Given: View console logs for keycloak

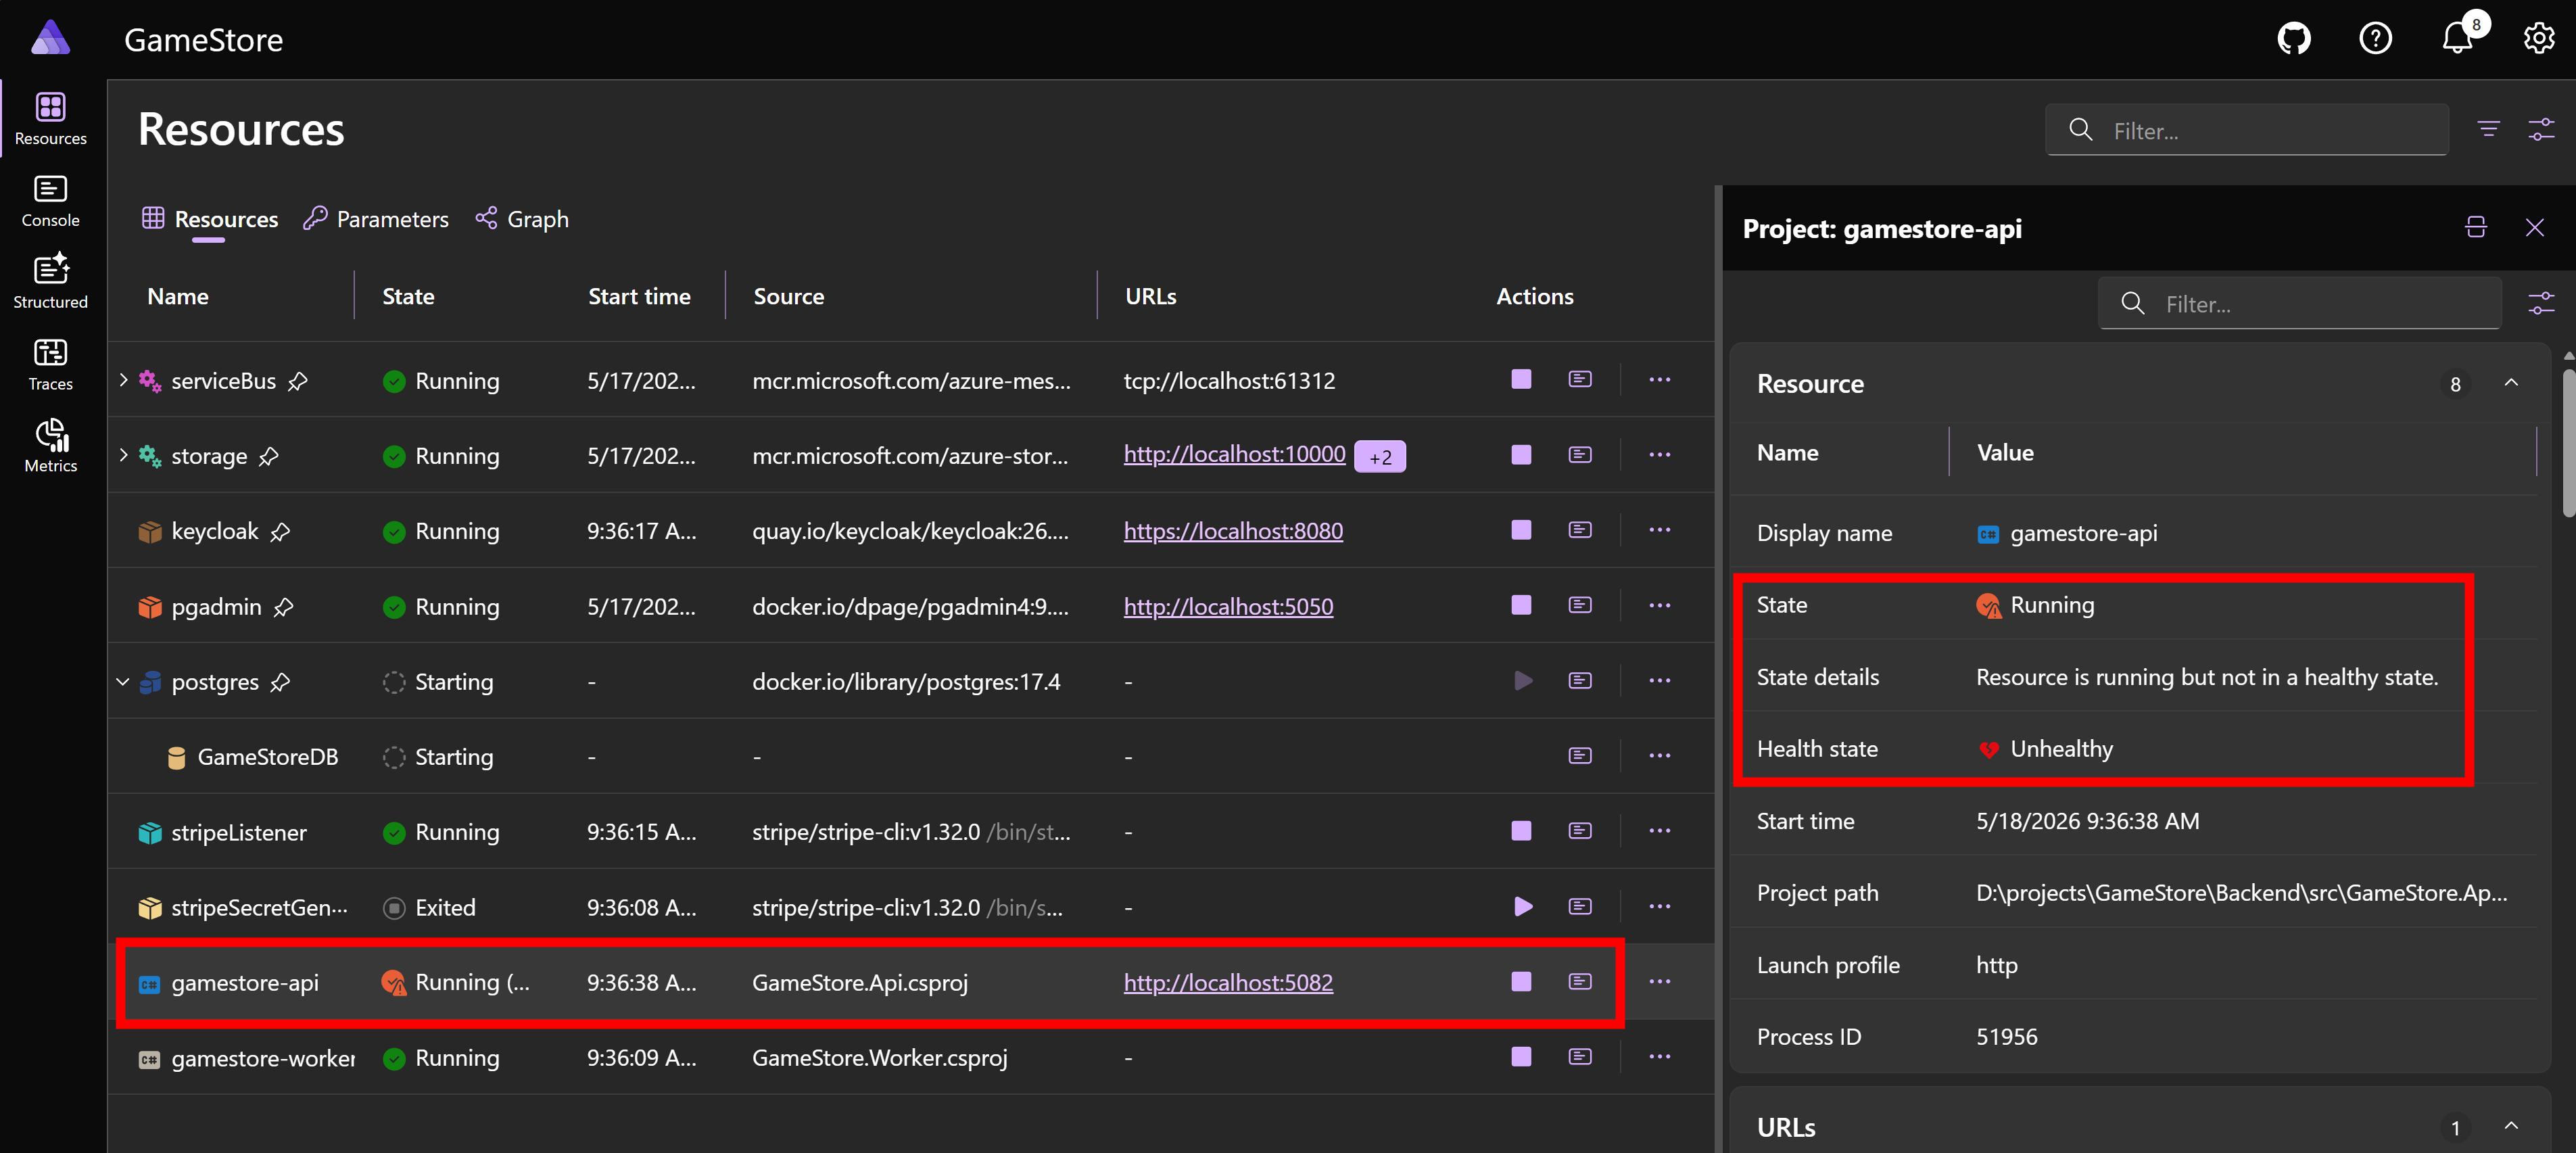Looking at the screenshot, I should (1580, 530).
